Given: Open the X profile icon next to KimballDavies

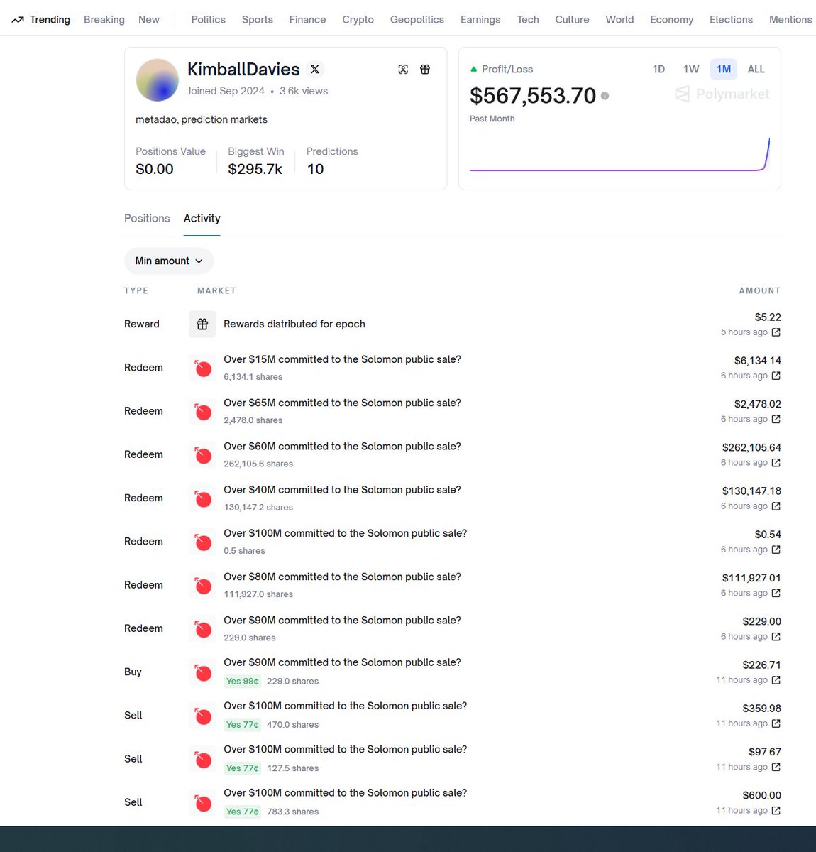Looking at the screenshot, I should coord(315,69).
